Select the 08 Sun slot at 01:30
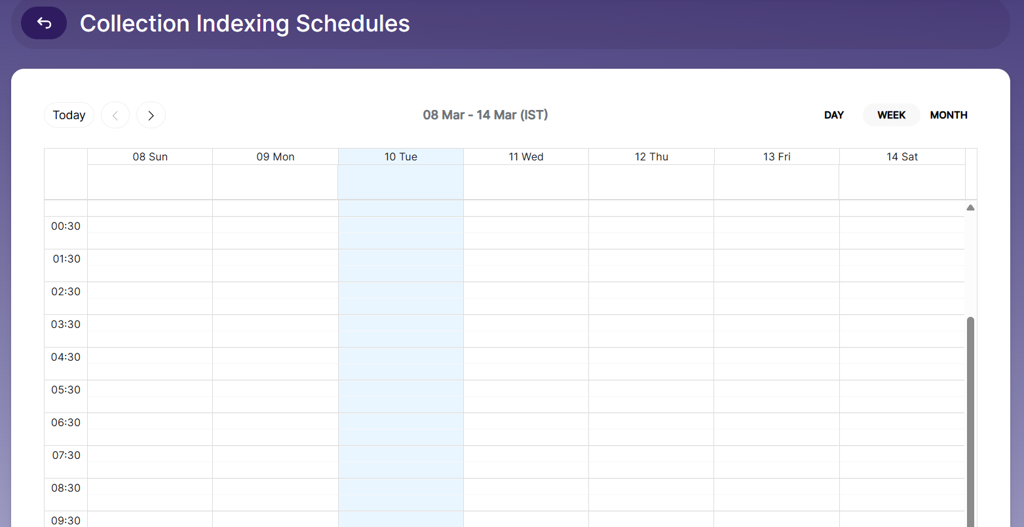 click(150, 257)
